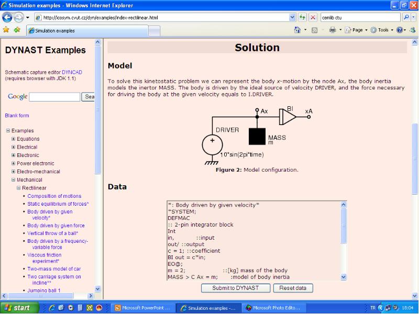Viewport: 419px width, 314px height.
Task: Open the Home button dropdown arrow
Action: tap(305, 30)
